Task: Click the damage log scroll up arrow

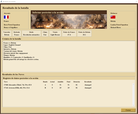Action: click(133, 84)
